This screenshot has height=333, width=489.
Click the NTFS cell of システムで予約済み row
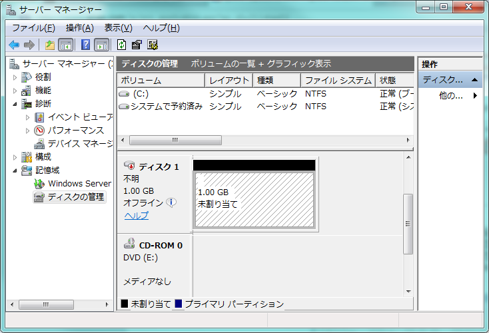316,107
